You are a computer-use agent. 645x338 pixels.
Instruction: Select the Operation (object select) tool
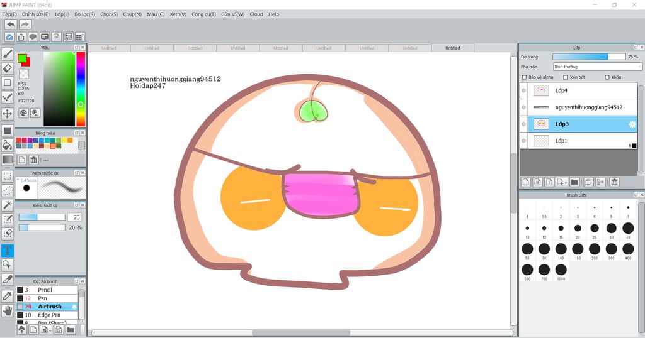8,264
